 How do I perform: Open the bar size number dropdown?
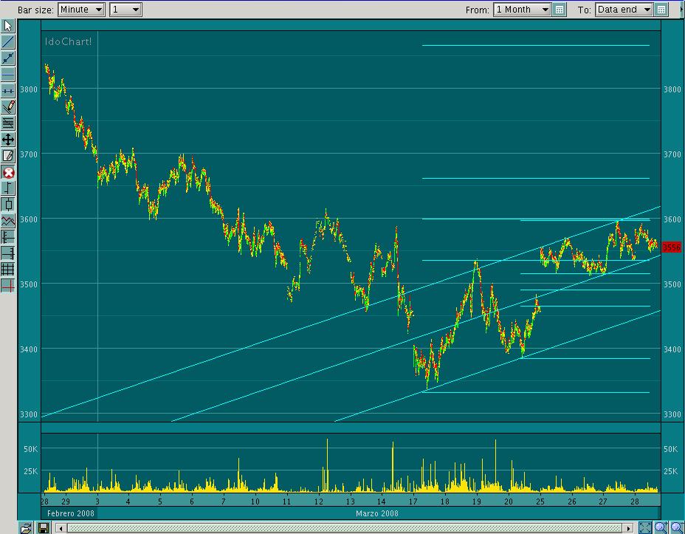coord(125,10)
